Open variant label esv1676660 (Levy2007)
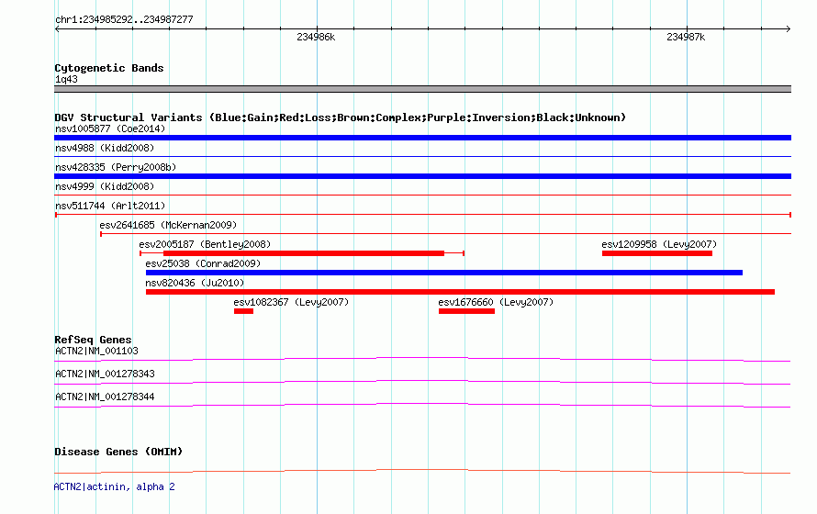This screenshot has height=514, width=817. tap(496, 302)
